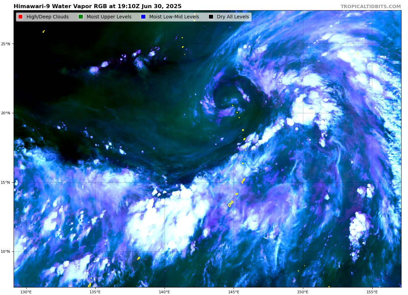Click the 140°E longitude label

(164, 292)
